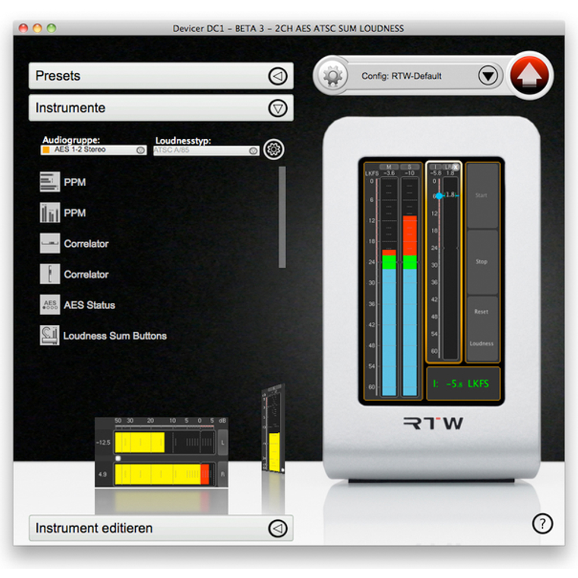Image resolution: width=578 pixels, height=578 pixels.
Task: Open the help question mark icon
Action: tap(542, 524)
